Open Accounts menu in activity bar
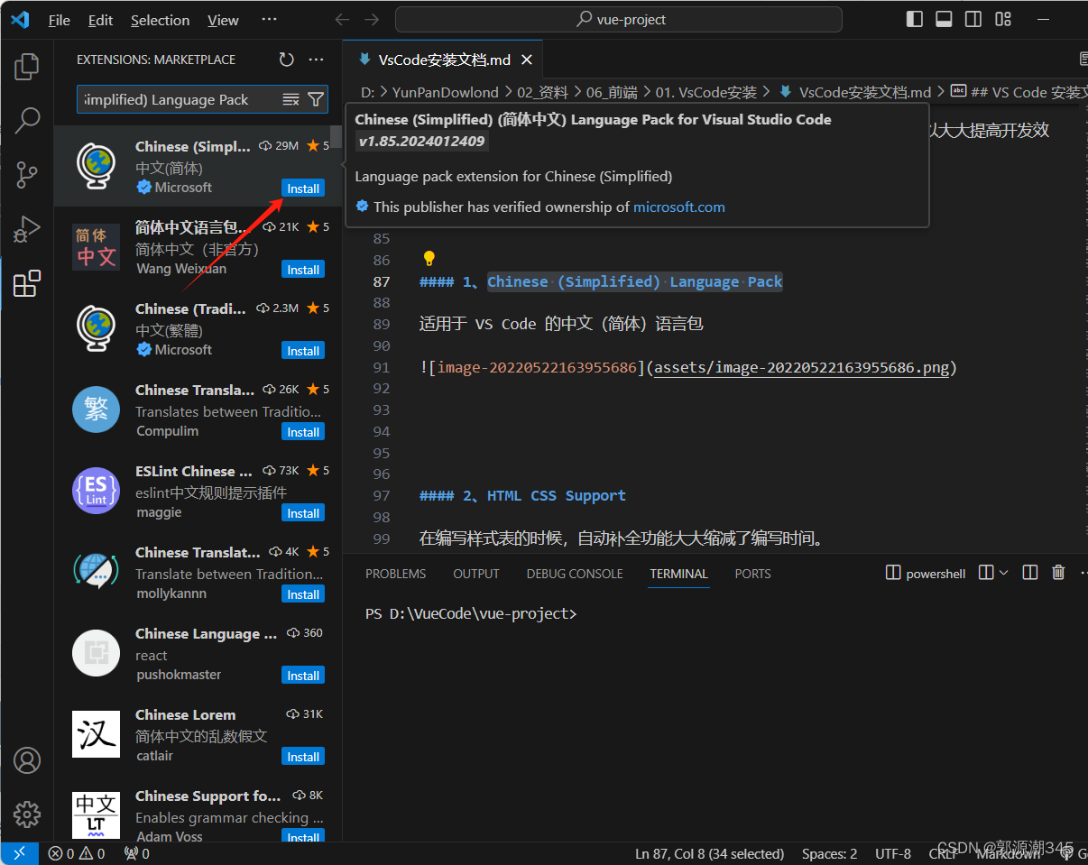This screenshot has height=865, width=1088. coord(27,760)
